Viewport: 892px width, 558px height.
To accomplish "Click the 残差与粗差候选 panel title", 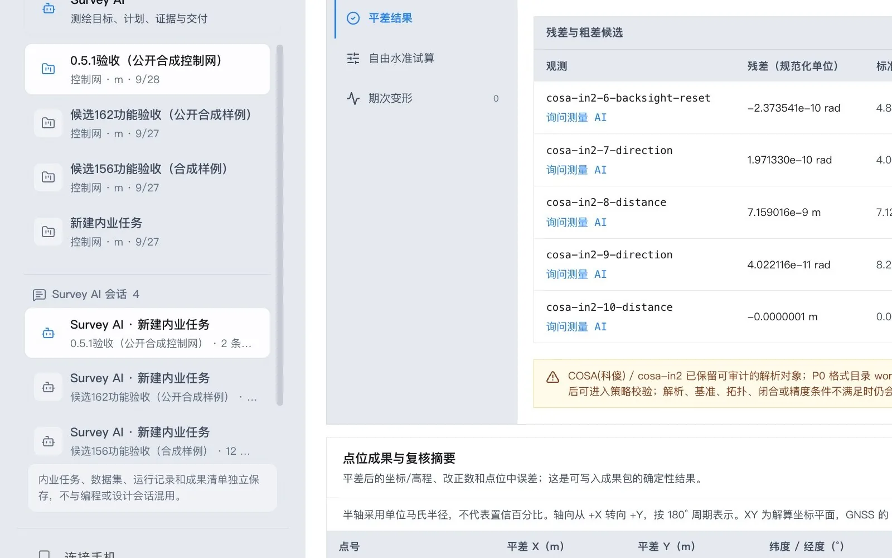I will [x=584, y=33].
